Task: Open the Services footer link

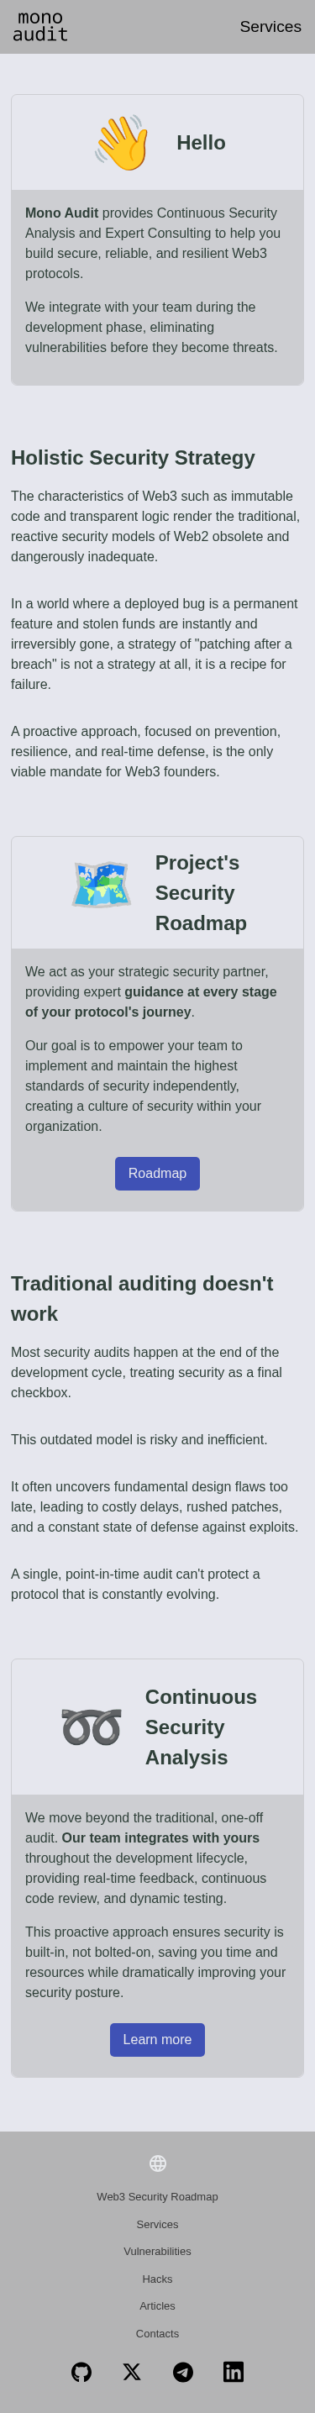Action: [x=158, y=2225]
